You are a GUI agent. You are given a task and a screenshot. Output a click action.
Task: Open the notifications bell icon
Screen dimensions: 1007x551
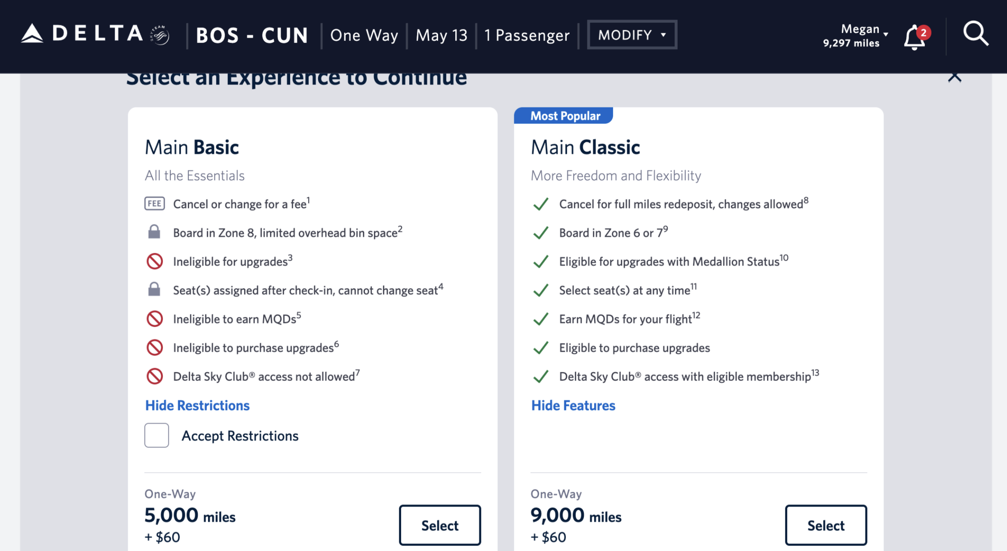click(x=915, y=38)
